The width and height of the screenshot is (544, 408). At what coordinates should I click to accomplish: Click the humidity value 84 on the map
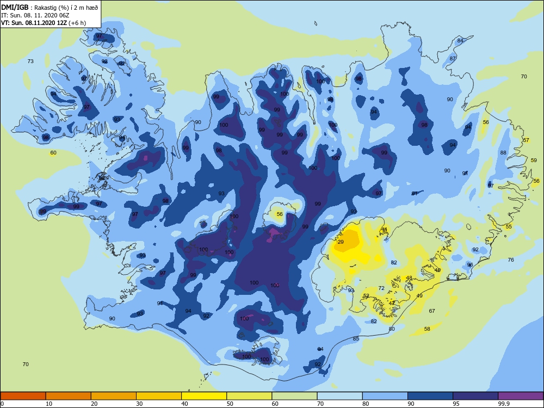pyautogui.click(x=460, y=40)
